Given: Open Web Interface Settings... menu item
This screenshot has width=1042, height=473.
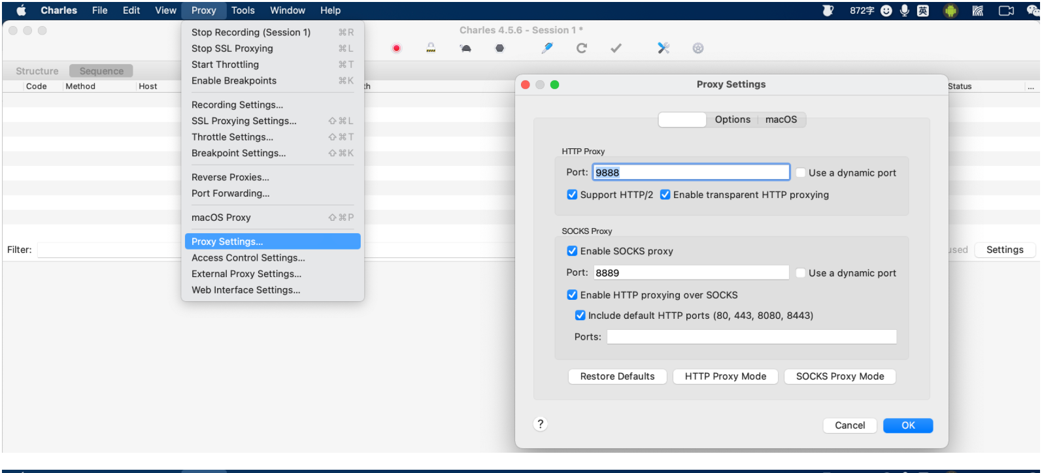Looking at the screenshot, I should (x=273, y=290).
